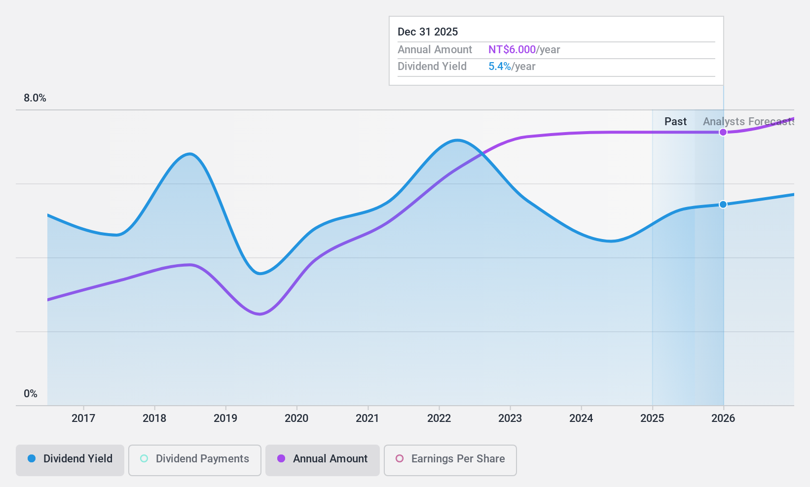Image resolution: width=810 pixels, height=487 pixels.
Task: Click the NT$6.000/year annual amount value
Action: [x=524, y=49]
